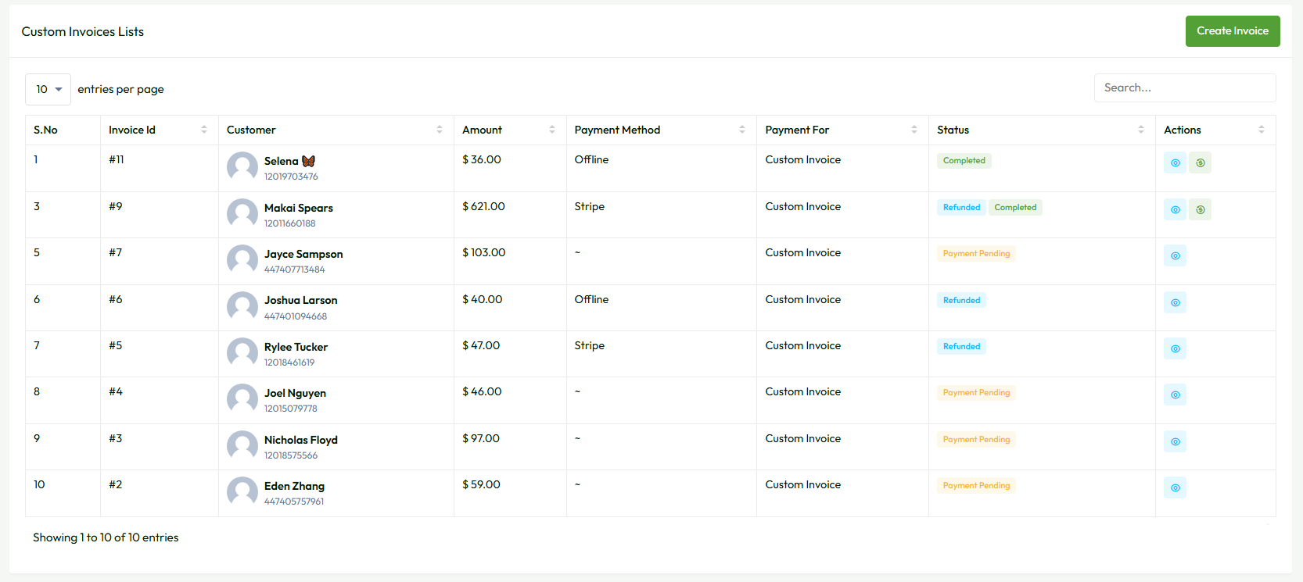Click amount $ 59.00
Screen dimensions: 1303x582
pyautogui.click(x=482, y=484)
